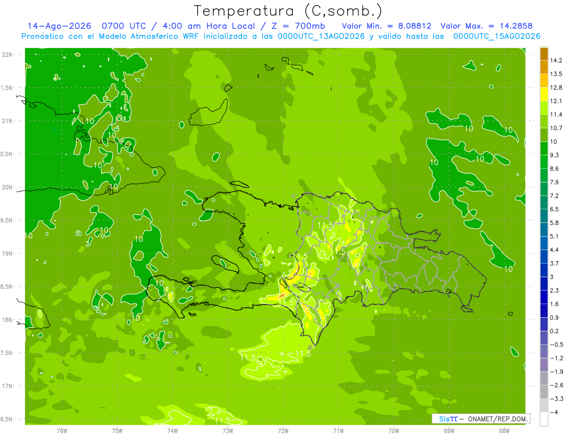Click the 4.4 legend value
This screenshot has width=566, height=437.
[x=555, y=249]
